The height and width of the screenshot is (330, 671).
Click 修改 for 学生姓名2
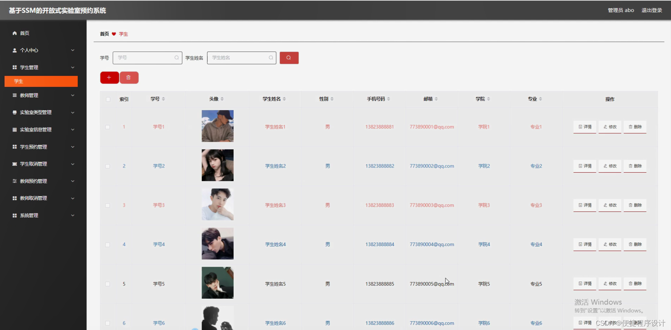tap(610, 166)
